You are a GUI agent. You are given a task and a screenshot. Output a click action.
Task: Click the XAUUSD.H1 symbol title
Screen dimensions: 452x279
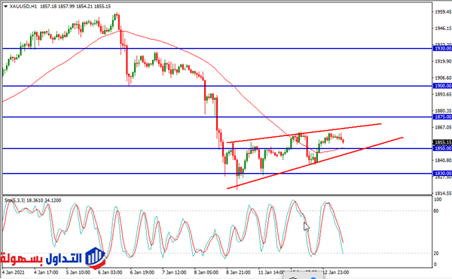23,6
